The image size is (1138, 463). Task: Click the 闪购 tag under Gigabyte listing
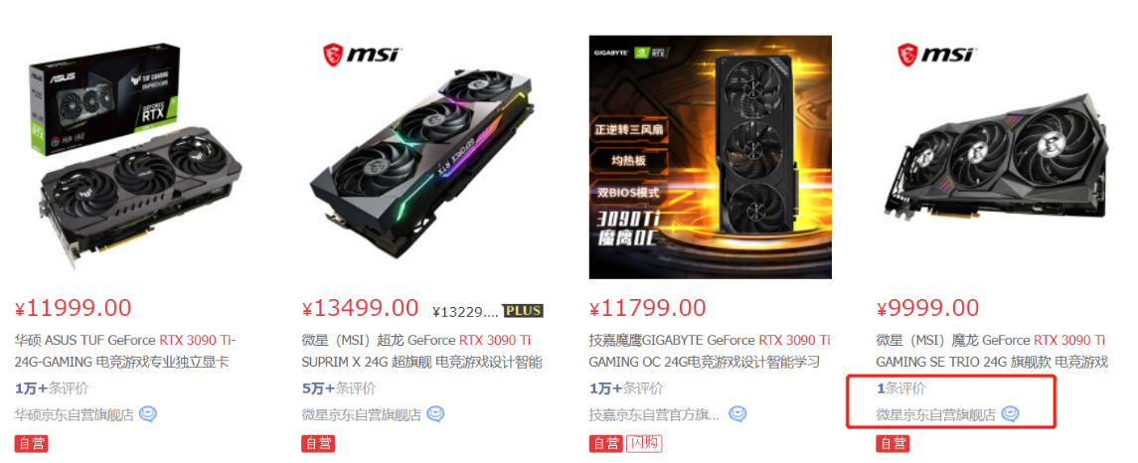(644, 443)
